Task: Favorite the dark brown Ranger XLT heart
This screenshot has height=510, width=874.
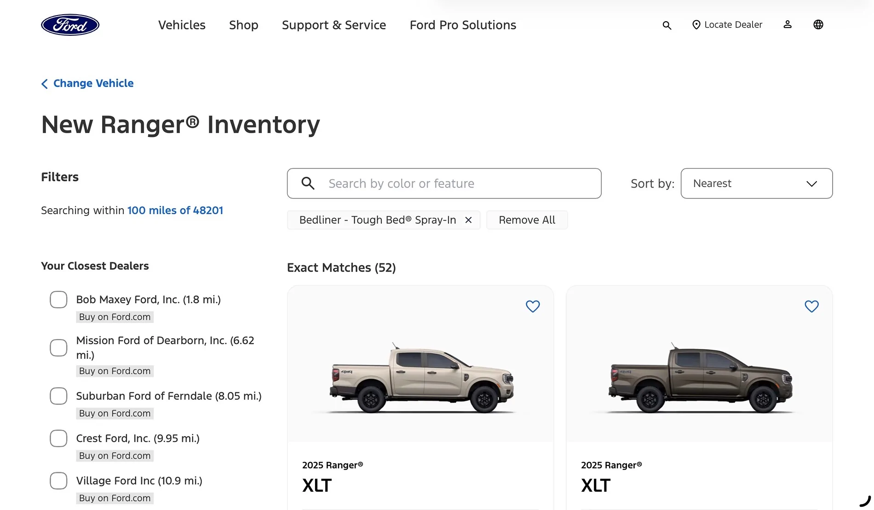Action: pos(811,306)
